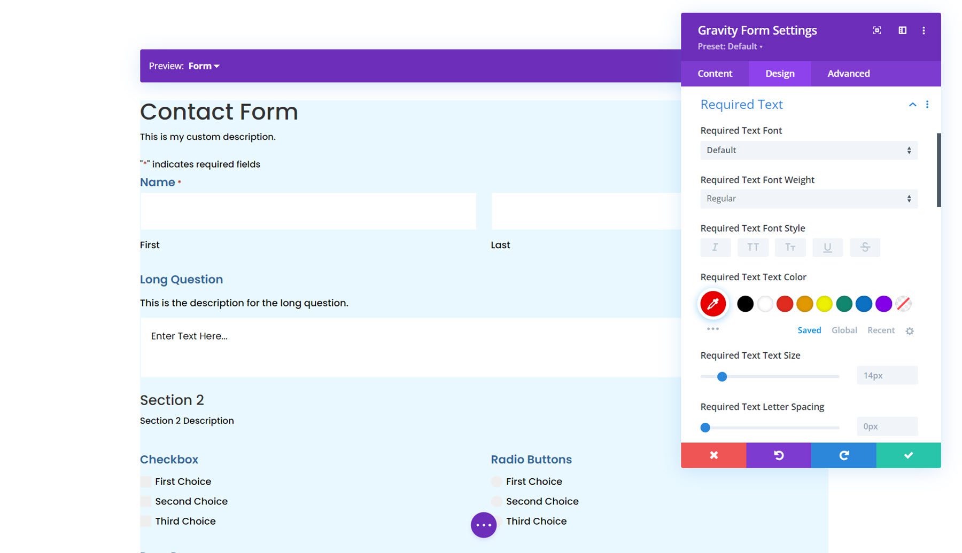Screen dimensions: 962x553
Task: Check the Third Choice checkbox
Action: pyautogui.click(x=145, y=521)
